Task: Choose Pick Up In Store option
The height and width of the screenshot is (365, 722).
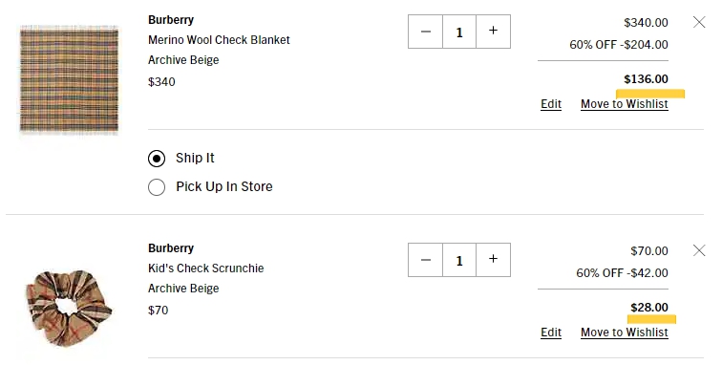Action: pyautogui.click(x=157, y=187)
